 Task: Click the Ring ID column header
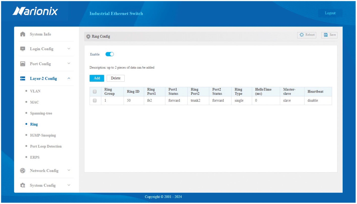(133, 92)
